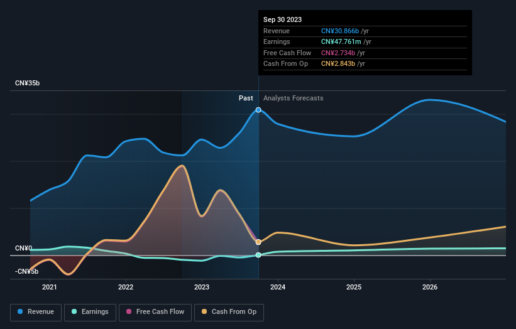Click the Past label on chart
Screen dimensions: 516x329
point(246,98)
